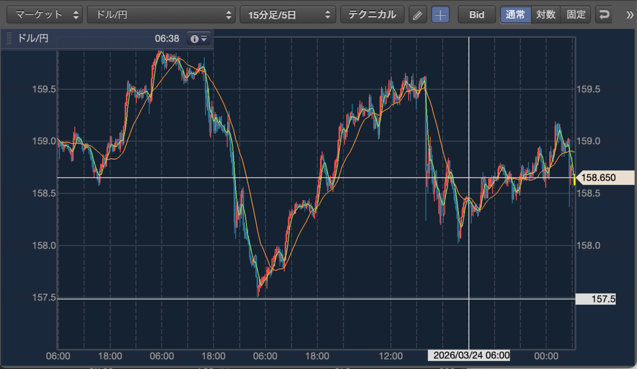Click the ドル/円 panel title text
This screenshot has height=369, width=637.
33,39
